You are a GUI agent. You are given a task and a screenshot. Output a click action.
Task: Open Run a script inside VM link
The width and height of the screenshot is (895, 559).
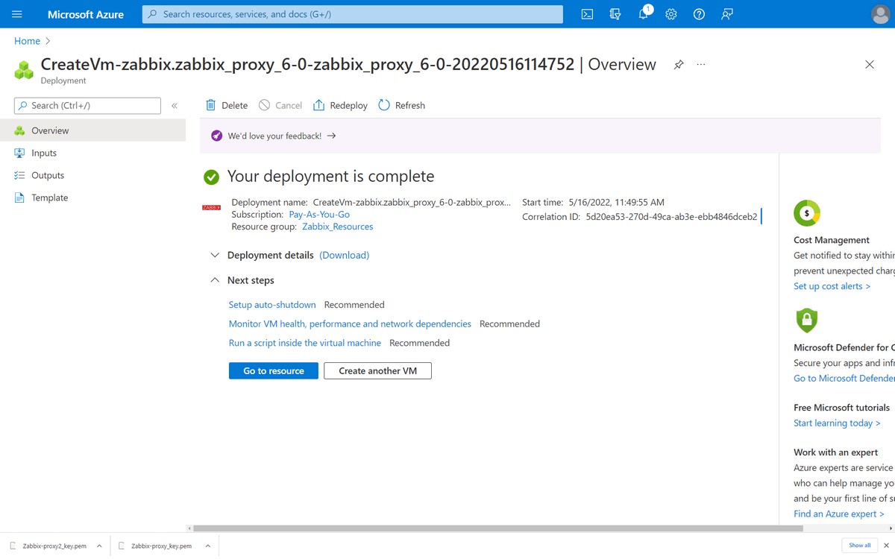[305, 344]
